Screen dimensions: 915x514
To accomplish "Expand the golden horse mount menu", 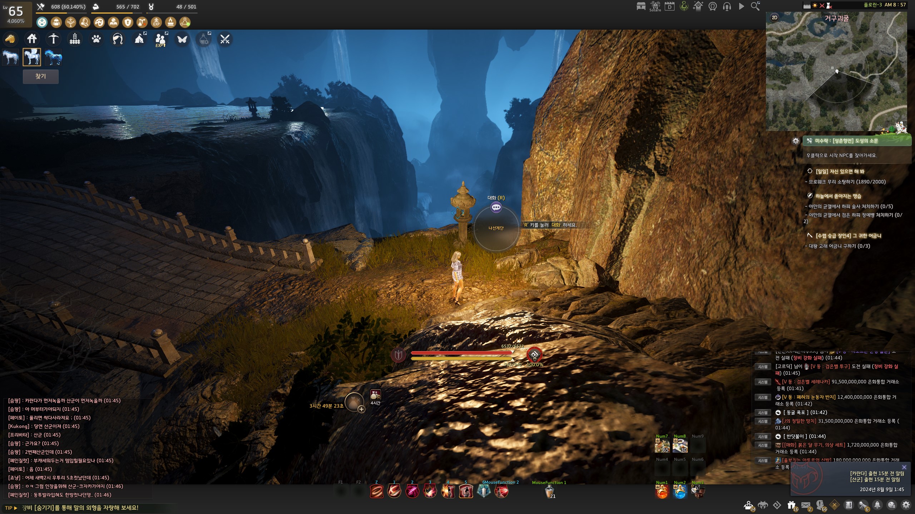I will click(x=10, y=39).
